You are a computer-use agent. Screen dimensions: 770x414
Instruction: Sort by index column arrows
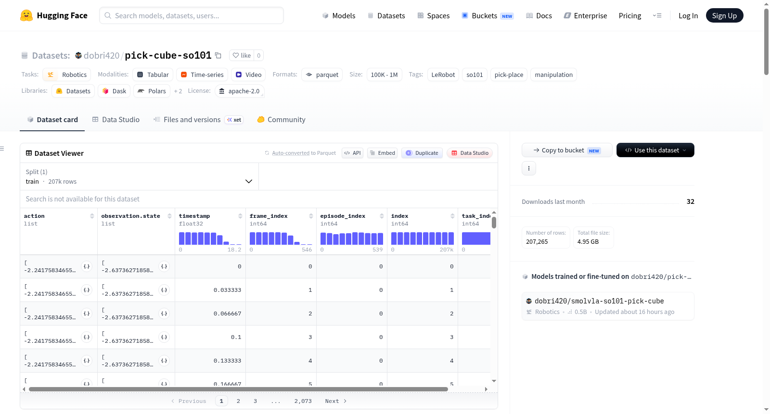452,216
